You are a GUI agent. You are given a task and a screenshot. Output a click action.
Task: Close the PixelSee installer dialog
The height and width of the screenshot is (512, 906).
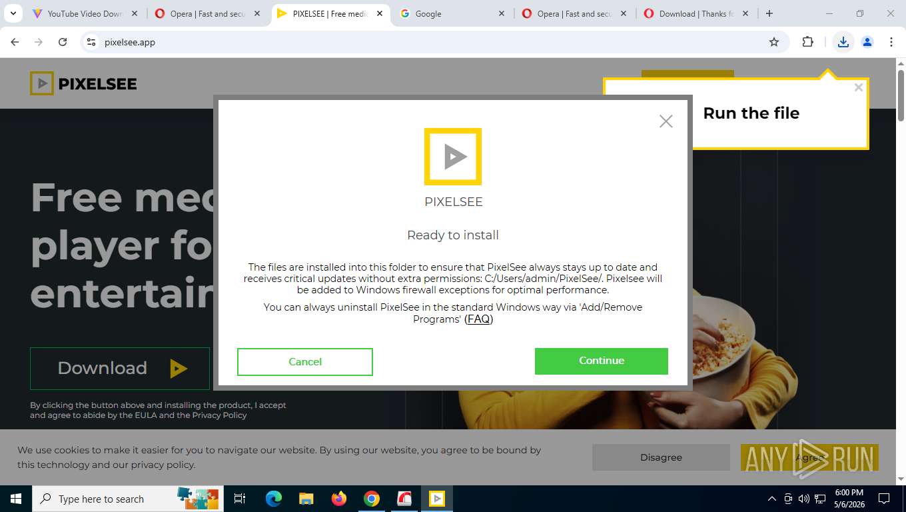tap(666, 121)
